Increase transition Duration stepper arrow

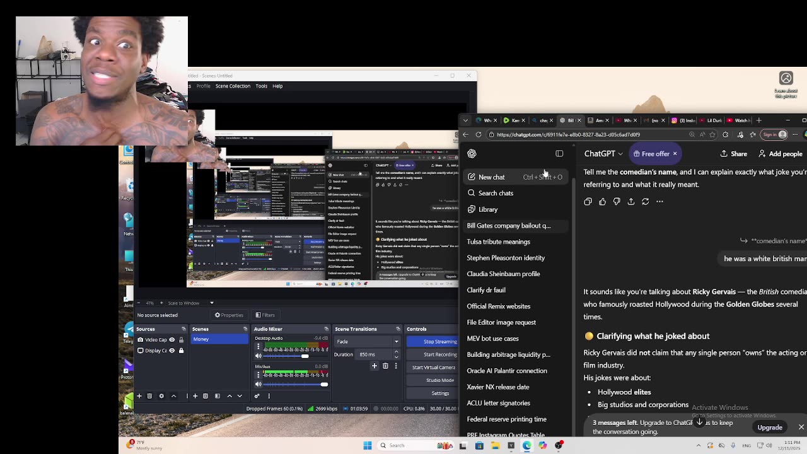pos(396,352)
